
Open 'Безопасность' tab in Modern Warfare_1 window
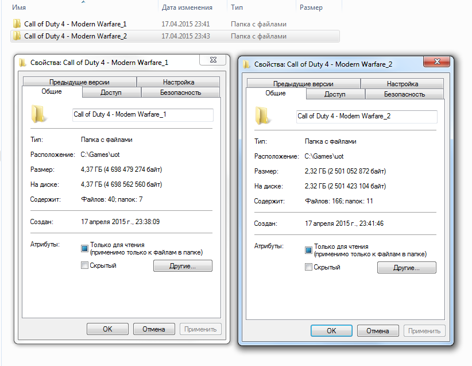pos(181,93)
